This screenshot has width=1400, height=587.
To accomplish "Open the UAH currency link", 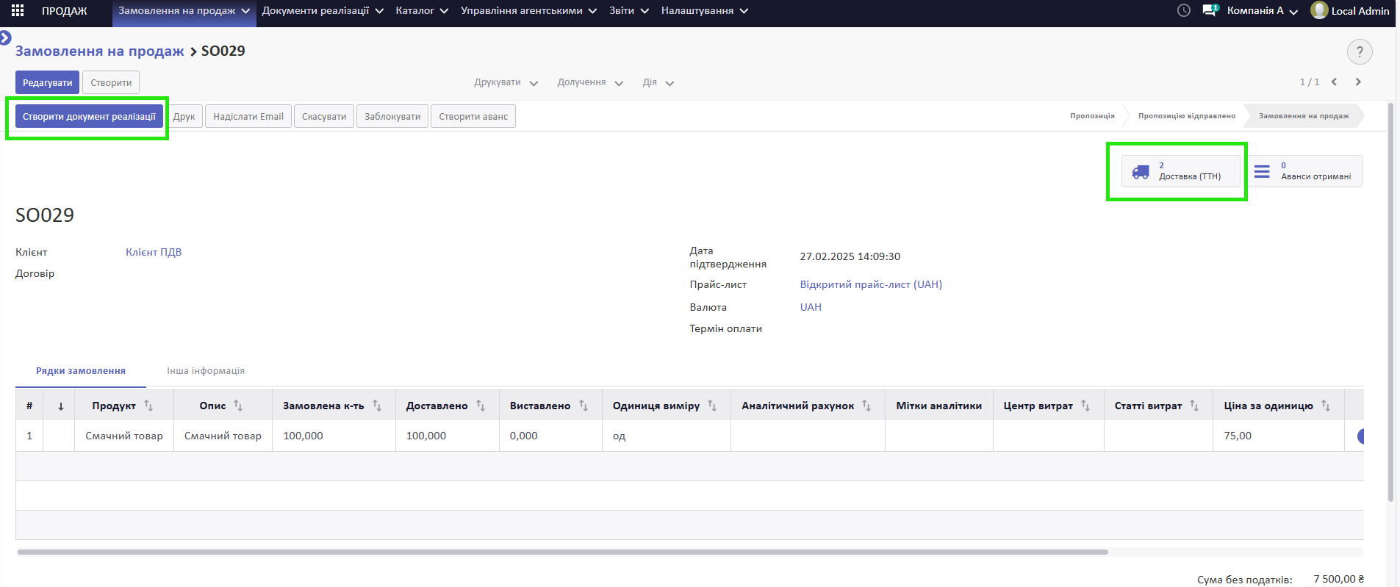I will click(811, 307).
